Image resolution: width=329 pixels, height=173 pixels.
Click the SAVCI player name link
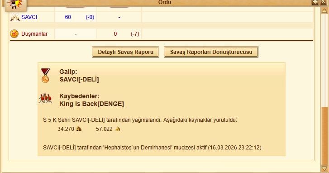[x=29, y=17]
